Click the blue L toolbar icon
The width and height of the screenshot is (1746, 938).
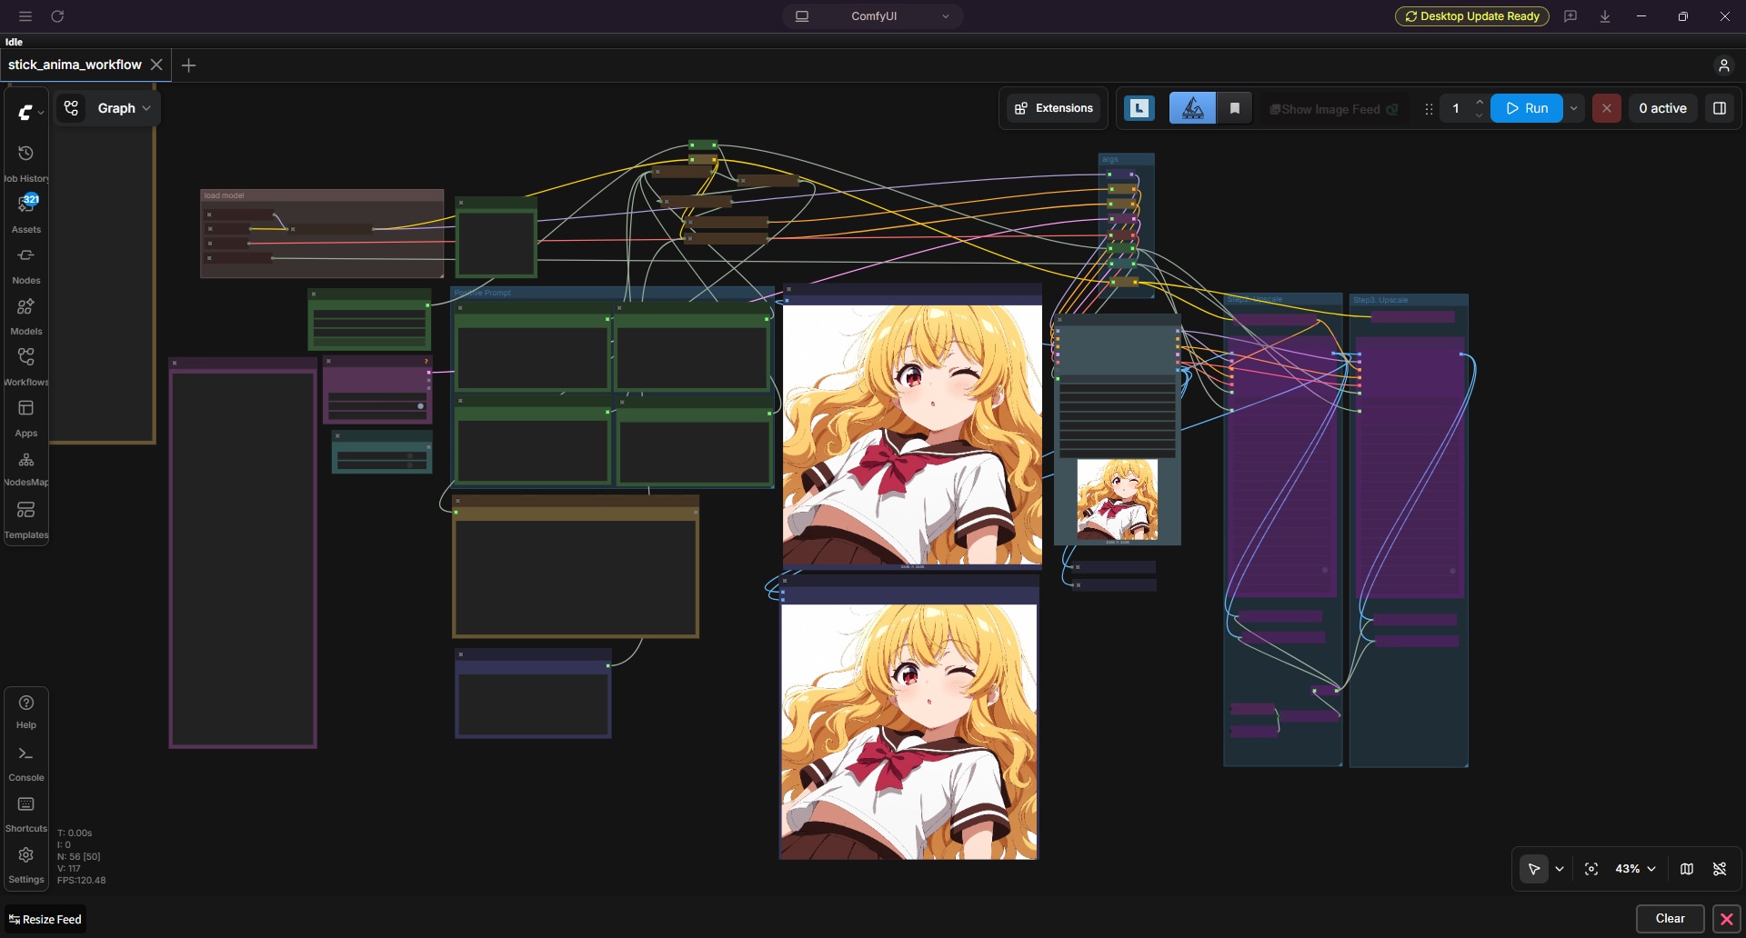pos(1139,108)
